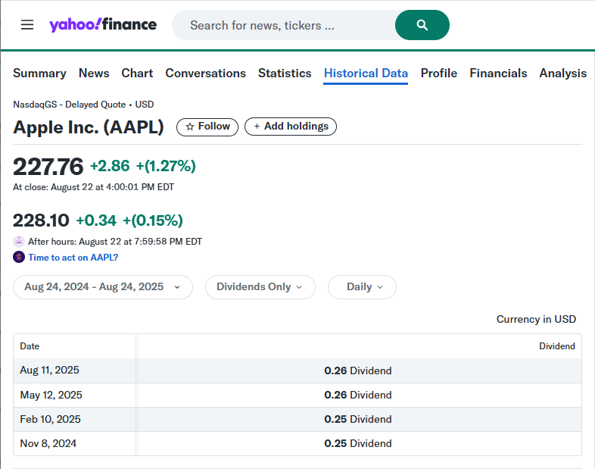The image size is (595, 469).
Task: Go to the Financials tab
Action: coord(498,73)
